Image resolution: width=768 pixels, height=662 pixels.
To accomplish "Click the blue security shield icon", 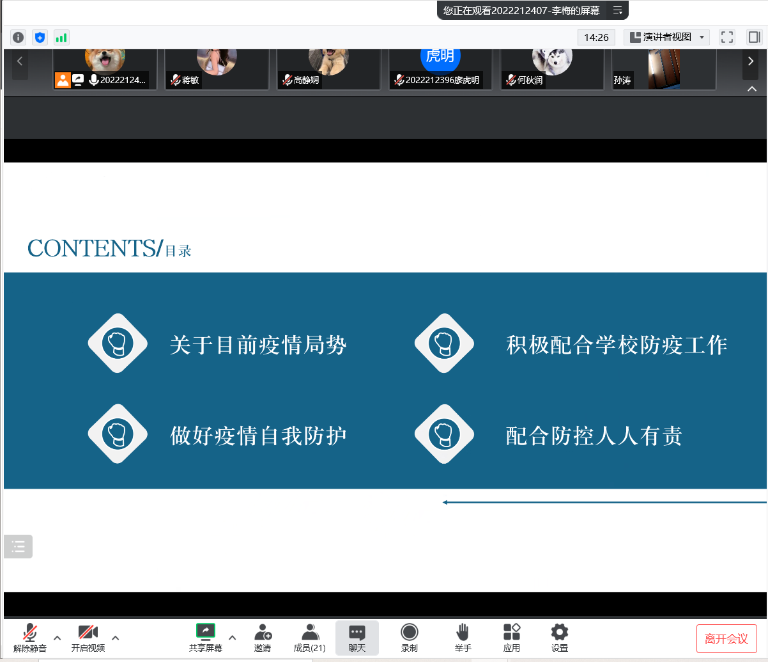I will [x=40, y=37].
